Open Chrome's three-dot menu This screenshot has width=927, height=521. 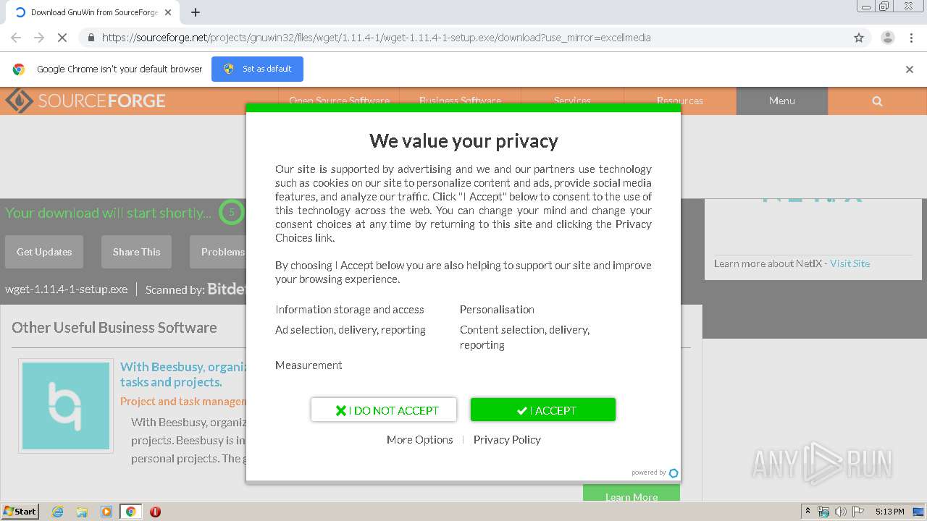coord(911,38)
